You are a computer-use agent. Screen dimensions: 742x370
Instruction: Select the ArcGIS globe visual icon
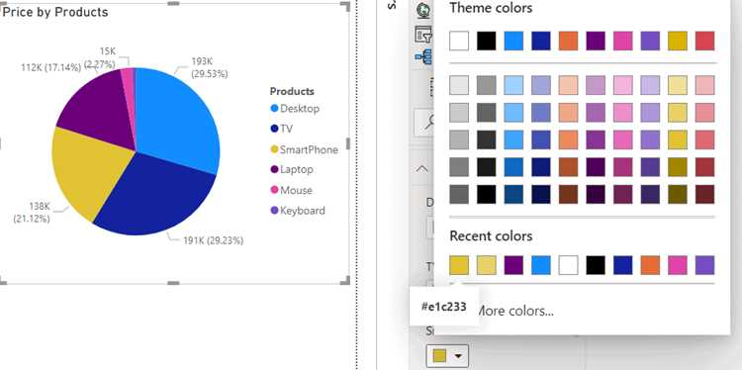click(424, 11)
